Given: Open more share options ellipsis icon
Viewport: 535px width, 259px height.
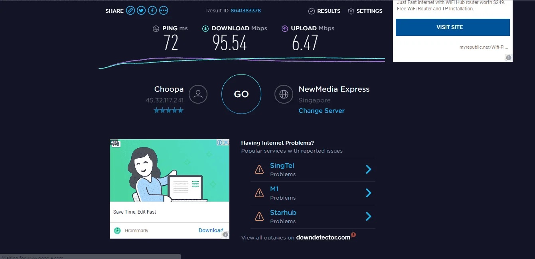Looking at the screenshot, I should [164, 11].
